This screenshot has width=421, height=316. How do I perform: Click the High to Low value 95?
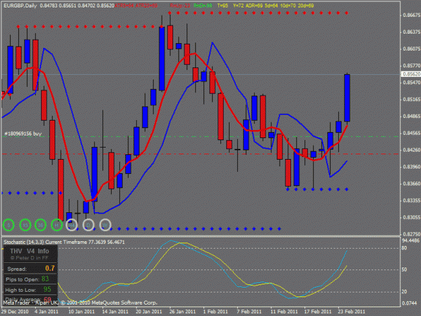47,290
